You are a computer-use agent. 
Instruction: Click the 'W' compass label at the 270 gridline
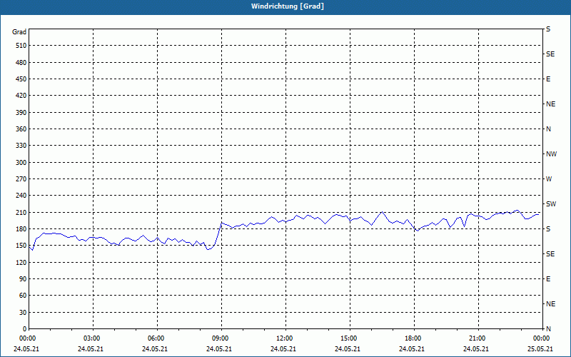(549, 179)
